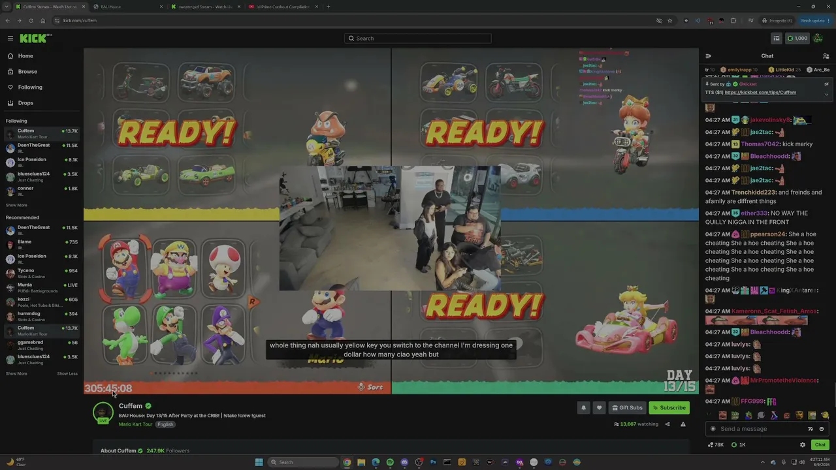Open the browser extensions puzzle icon

[x=733, y=21]
